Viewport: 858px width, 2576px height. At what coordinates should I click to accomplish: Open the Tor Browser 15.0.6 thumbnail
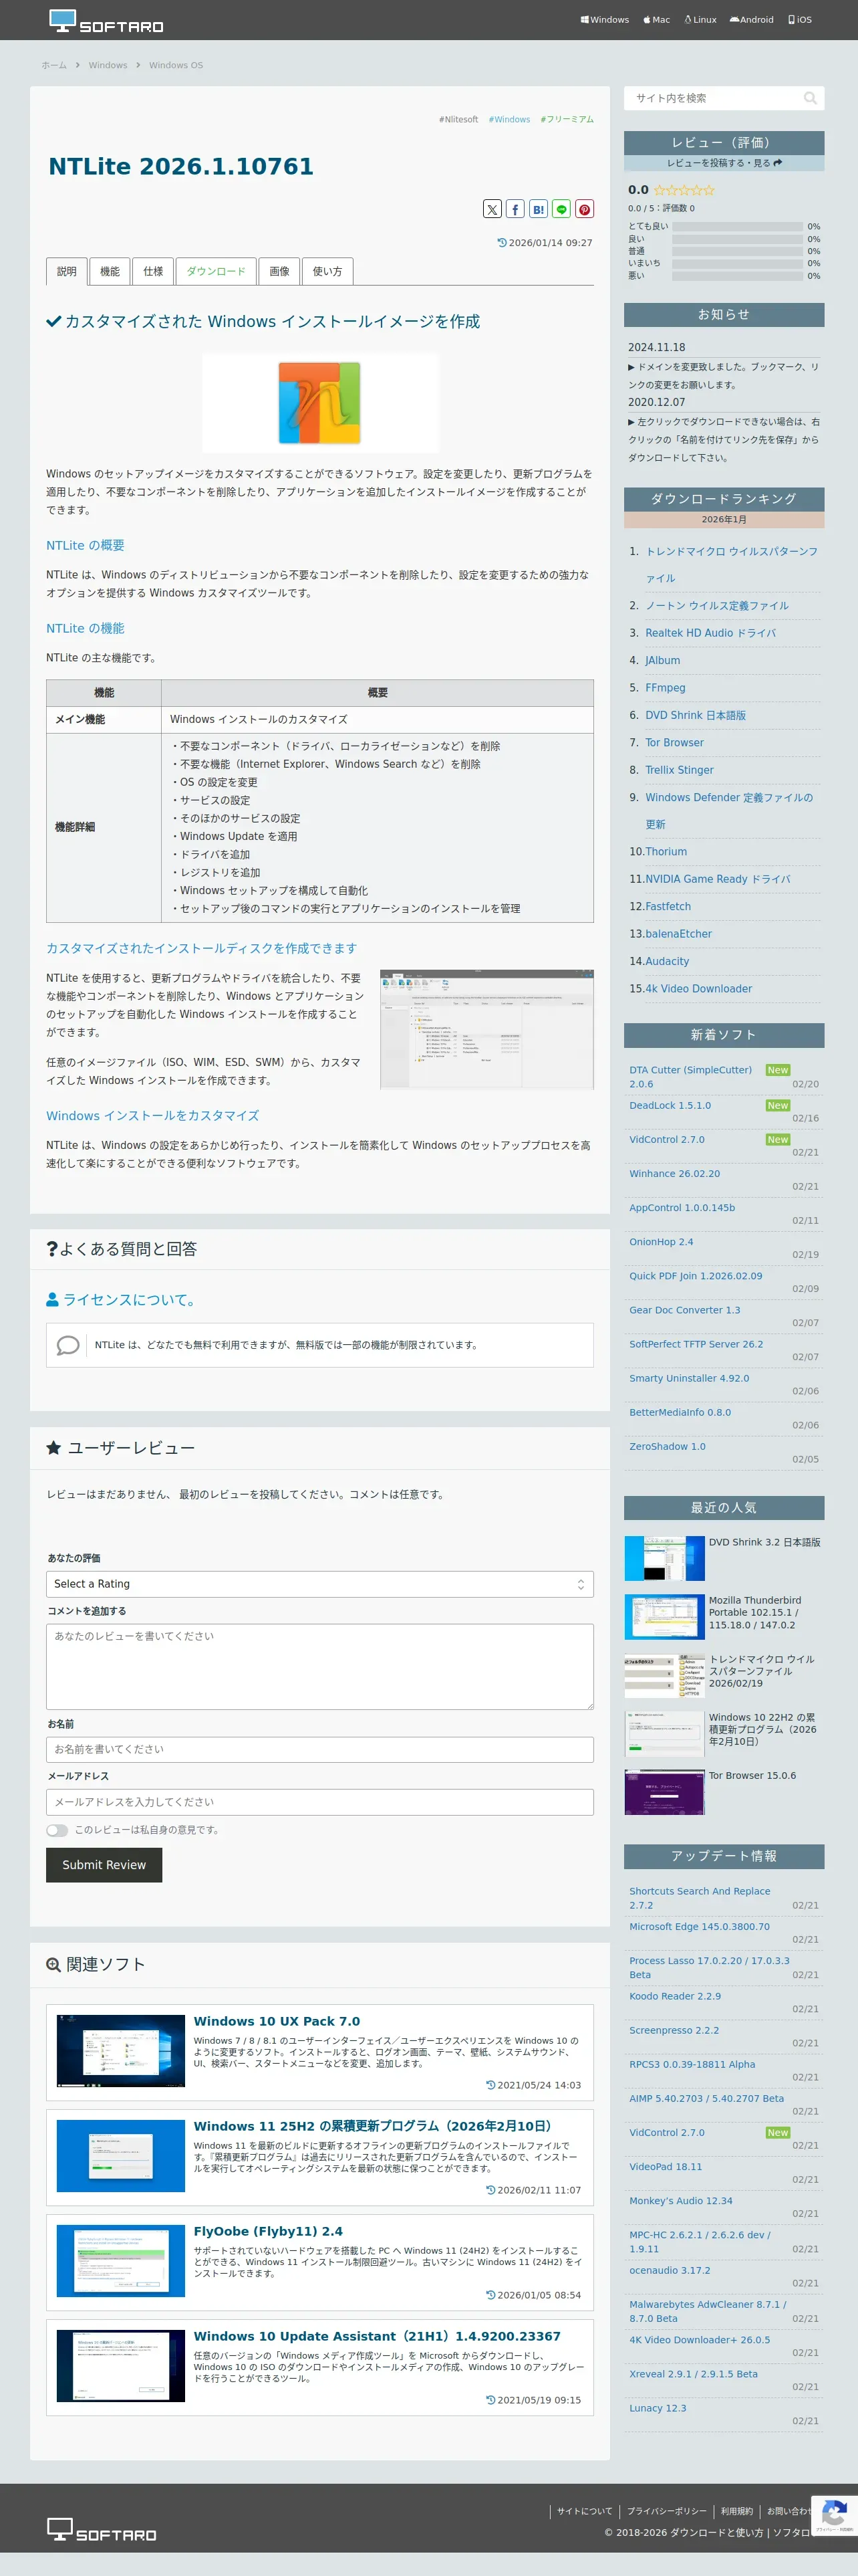664,1792
